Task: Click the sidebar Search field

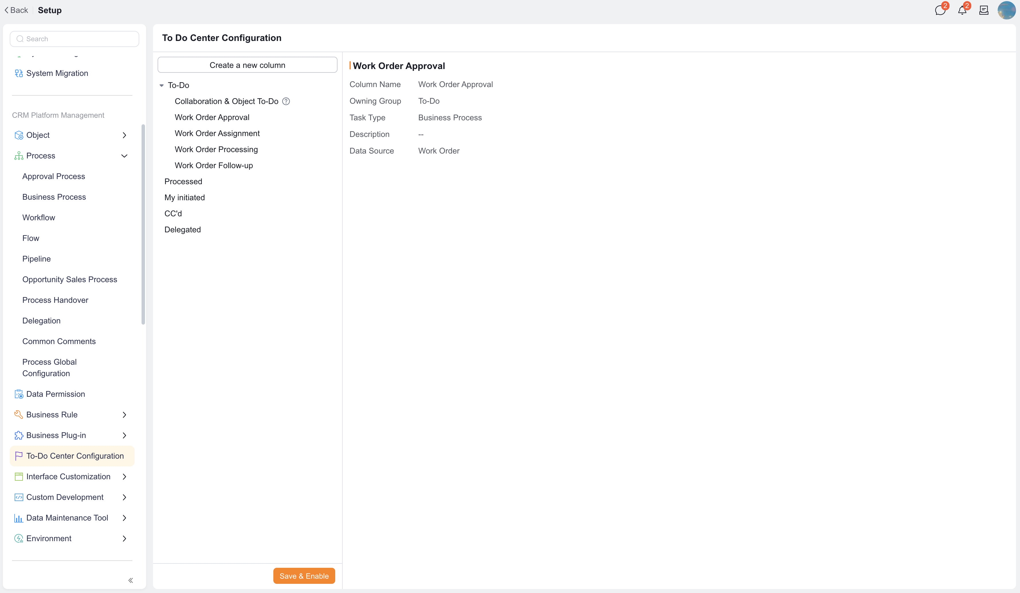Action: pyautogui.click(x=74, y=39)
